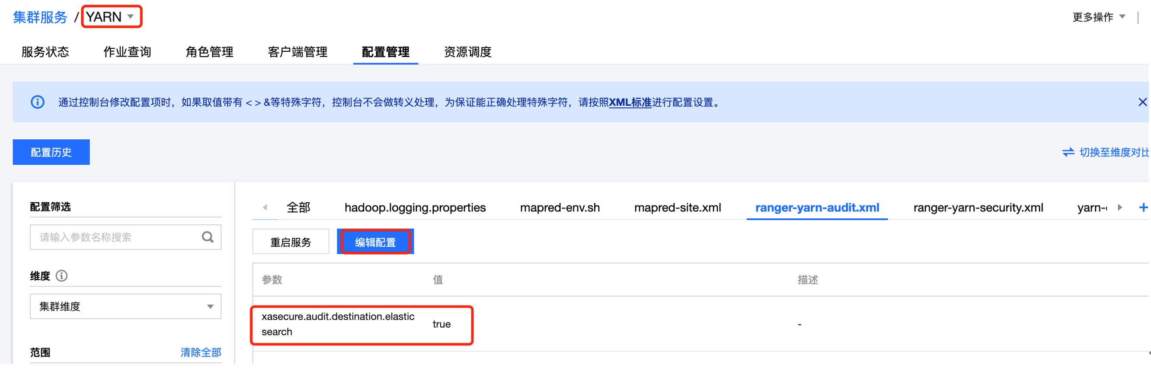Image resolution: width=1151 pixels, height=368 pixels.
Task: Expand the 更多操作 menu
Action: (x=1098, y=17)
